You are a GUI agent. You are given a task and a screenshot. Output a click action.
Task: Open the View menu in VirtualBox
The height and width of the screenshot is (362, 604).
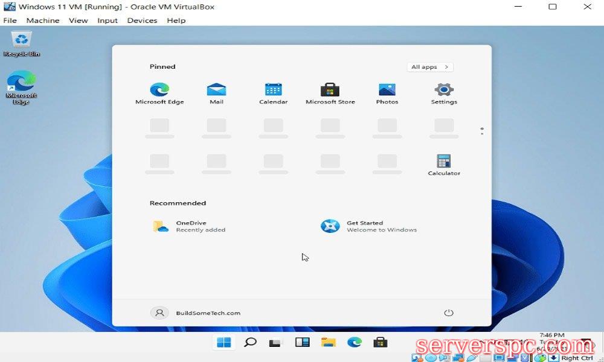click(x=78, y=21)
